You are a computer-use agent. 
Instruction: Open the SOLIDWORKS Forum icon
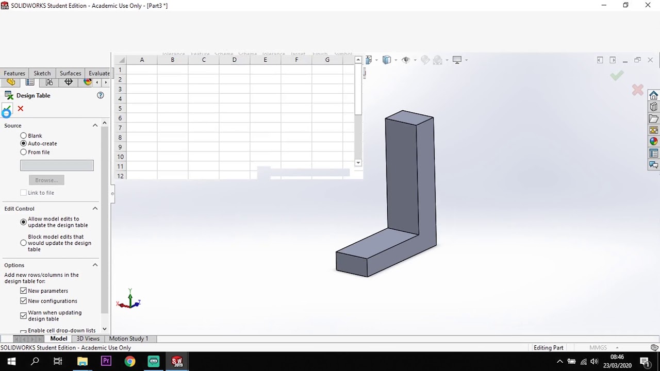654,165
